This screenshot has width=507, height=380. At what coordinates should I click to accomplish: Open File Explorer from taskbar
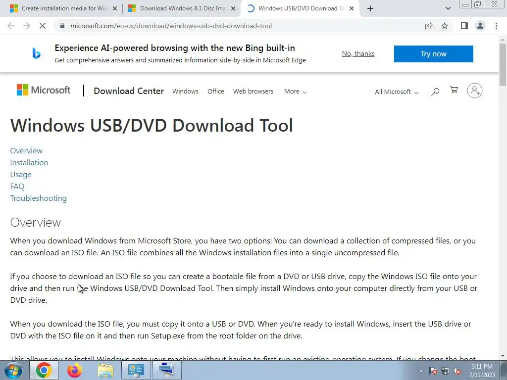pos(105,370)
